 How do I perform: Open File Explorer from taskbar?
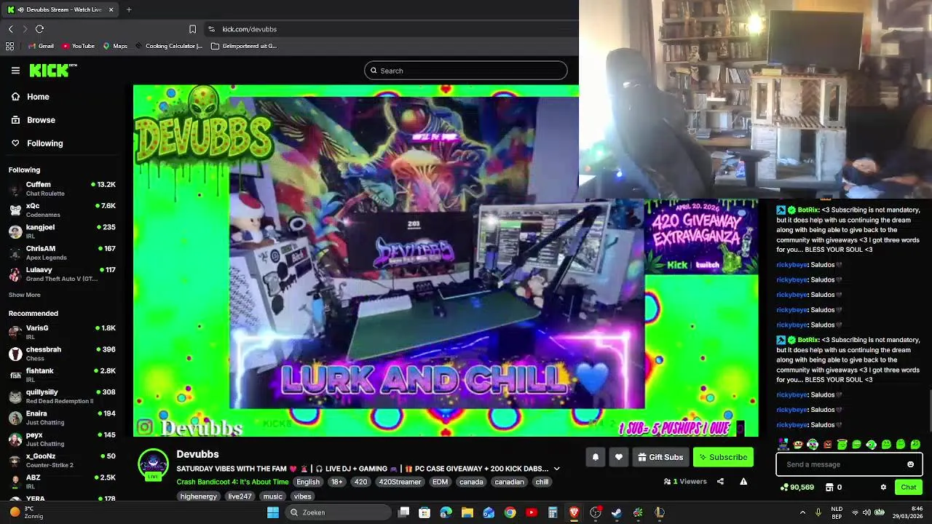click(467, 512)
